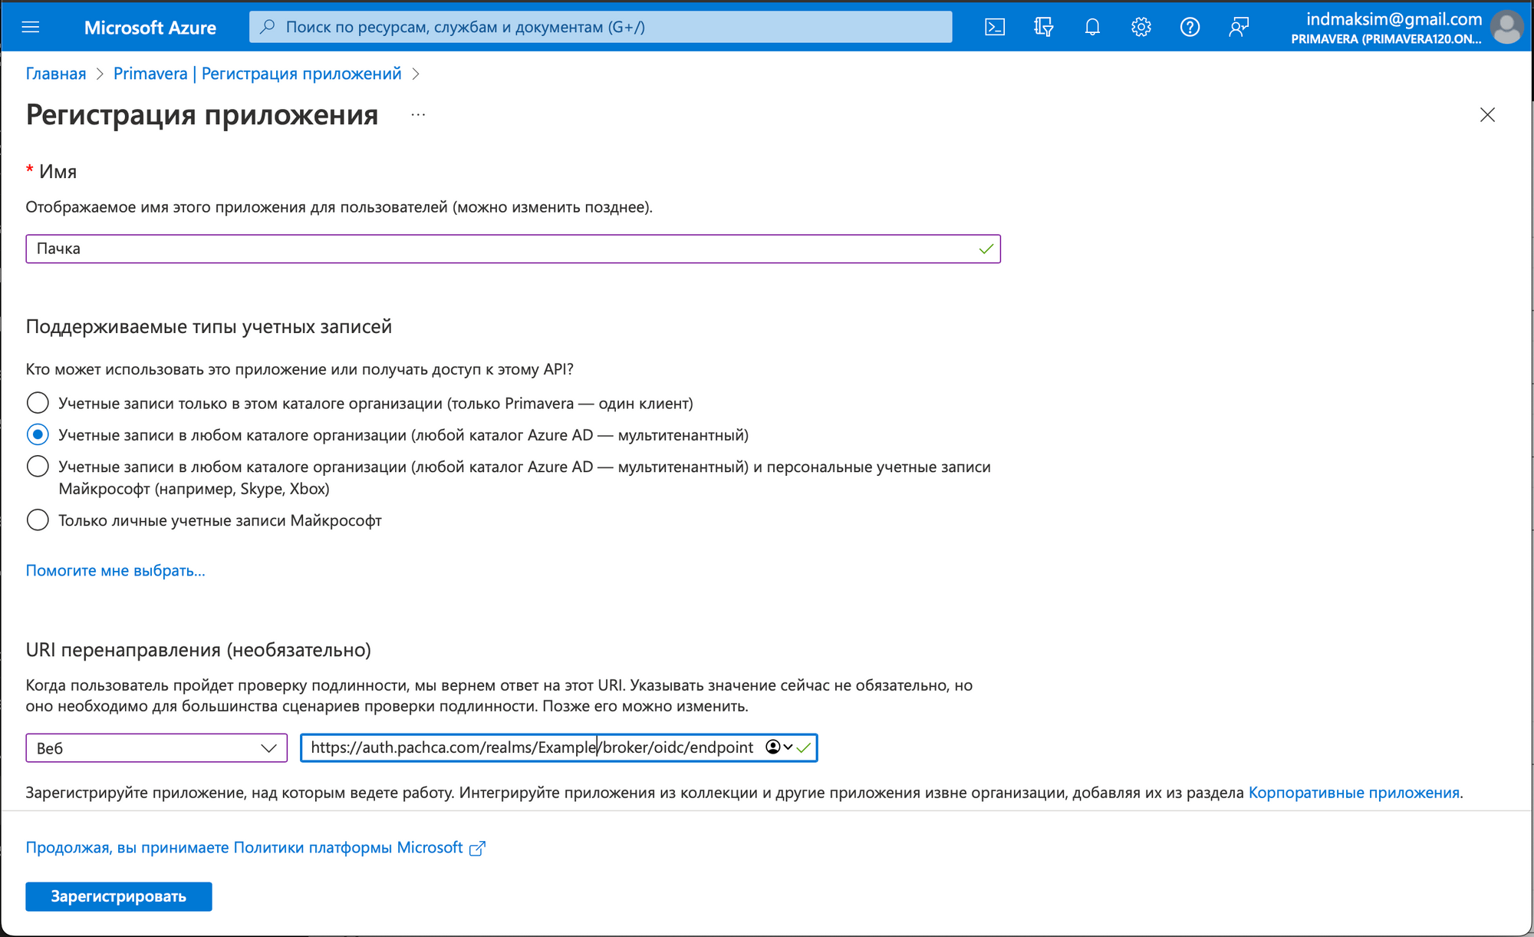This screenshot has width=1534, height=937.
Task: Go to Главная breadcrumb
Action: coord(56,74)
